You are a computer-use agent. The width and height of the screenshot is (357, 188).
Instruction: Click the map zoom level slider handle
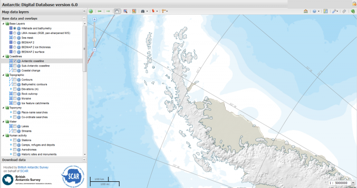coord(95,40)
